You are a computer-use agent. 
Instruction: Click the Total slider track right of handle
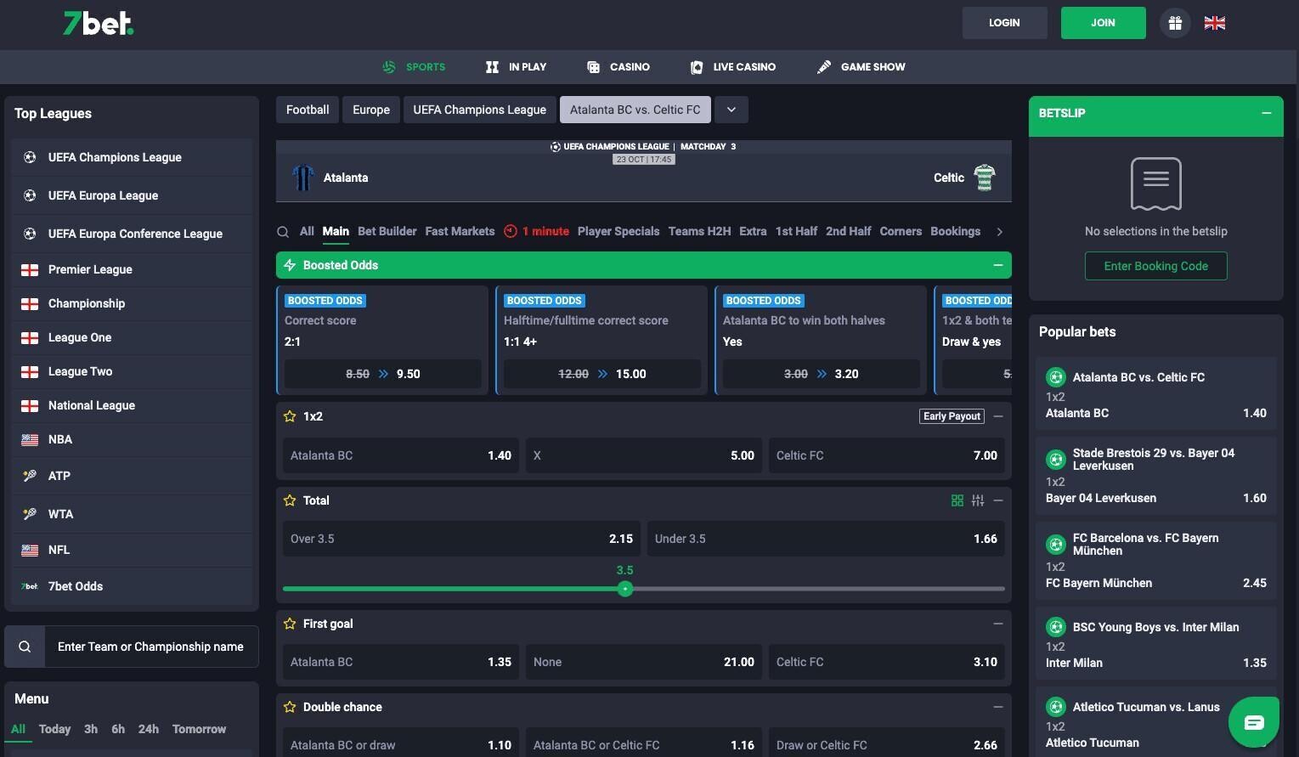point(819,589)
